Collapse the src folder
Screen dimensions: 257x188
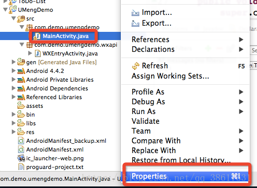(14, 18)
